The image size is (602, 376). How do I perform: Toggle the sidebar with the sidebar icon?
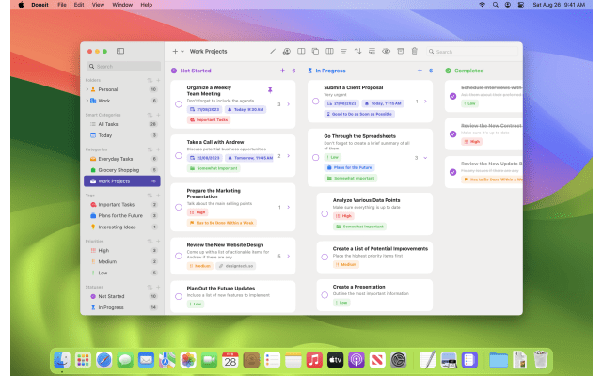[120, 51]
